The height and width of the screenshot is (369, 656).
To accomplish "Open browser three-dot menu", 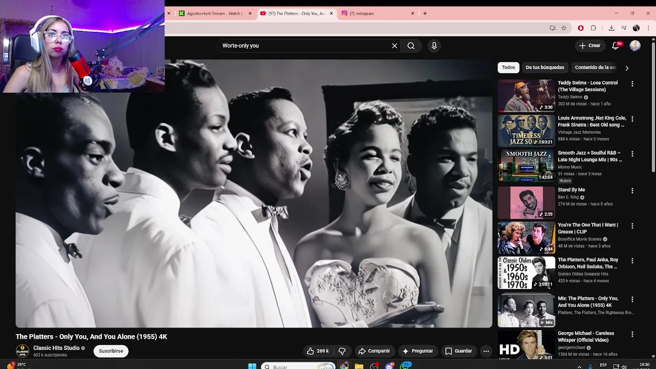I will click(648, 28).
